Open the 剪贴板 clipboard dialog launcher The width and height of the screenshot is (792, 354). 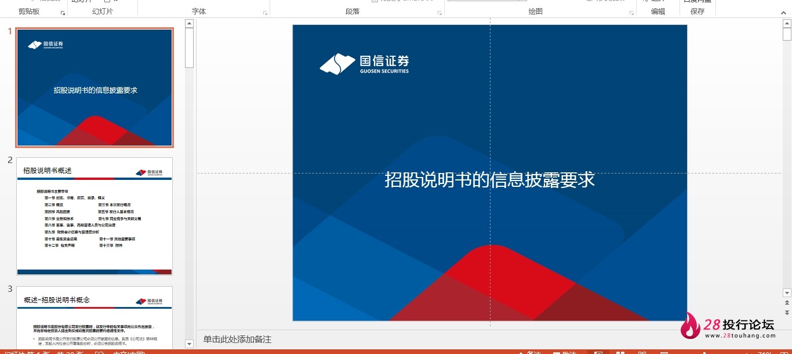[63, 13]
